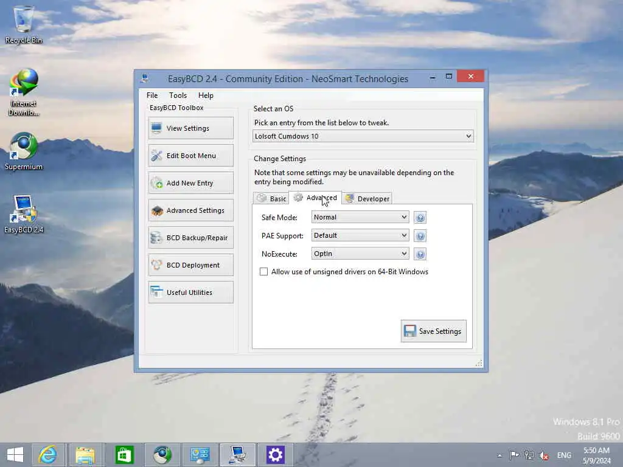This screenshot has height=467, width=623.
Task: Open Supermium browser from the taskbar
Action: pos(162,455)
